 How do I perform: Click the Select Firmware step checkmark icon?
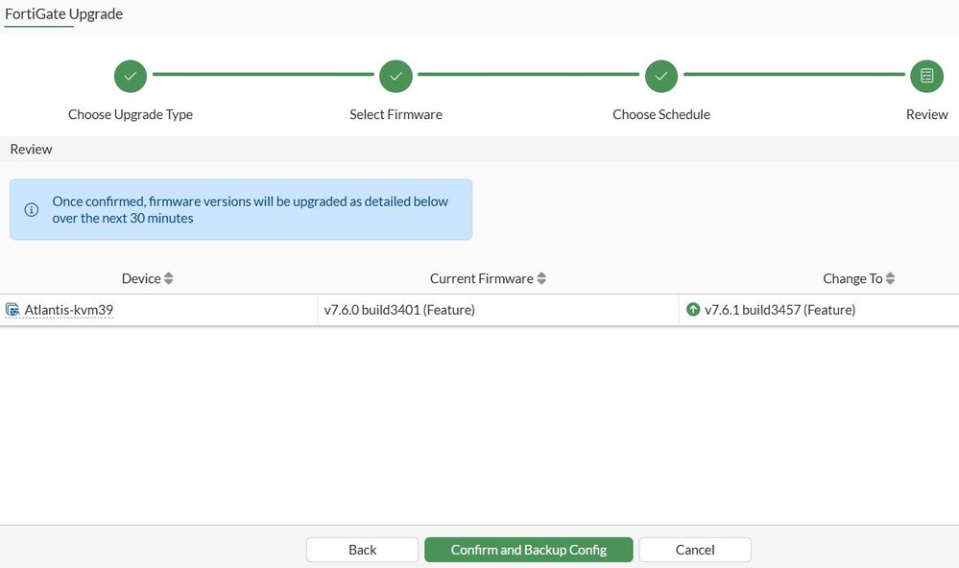[396, 76]
